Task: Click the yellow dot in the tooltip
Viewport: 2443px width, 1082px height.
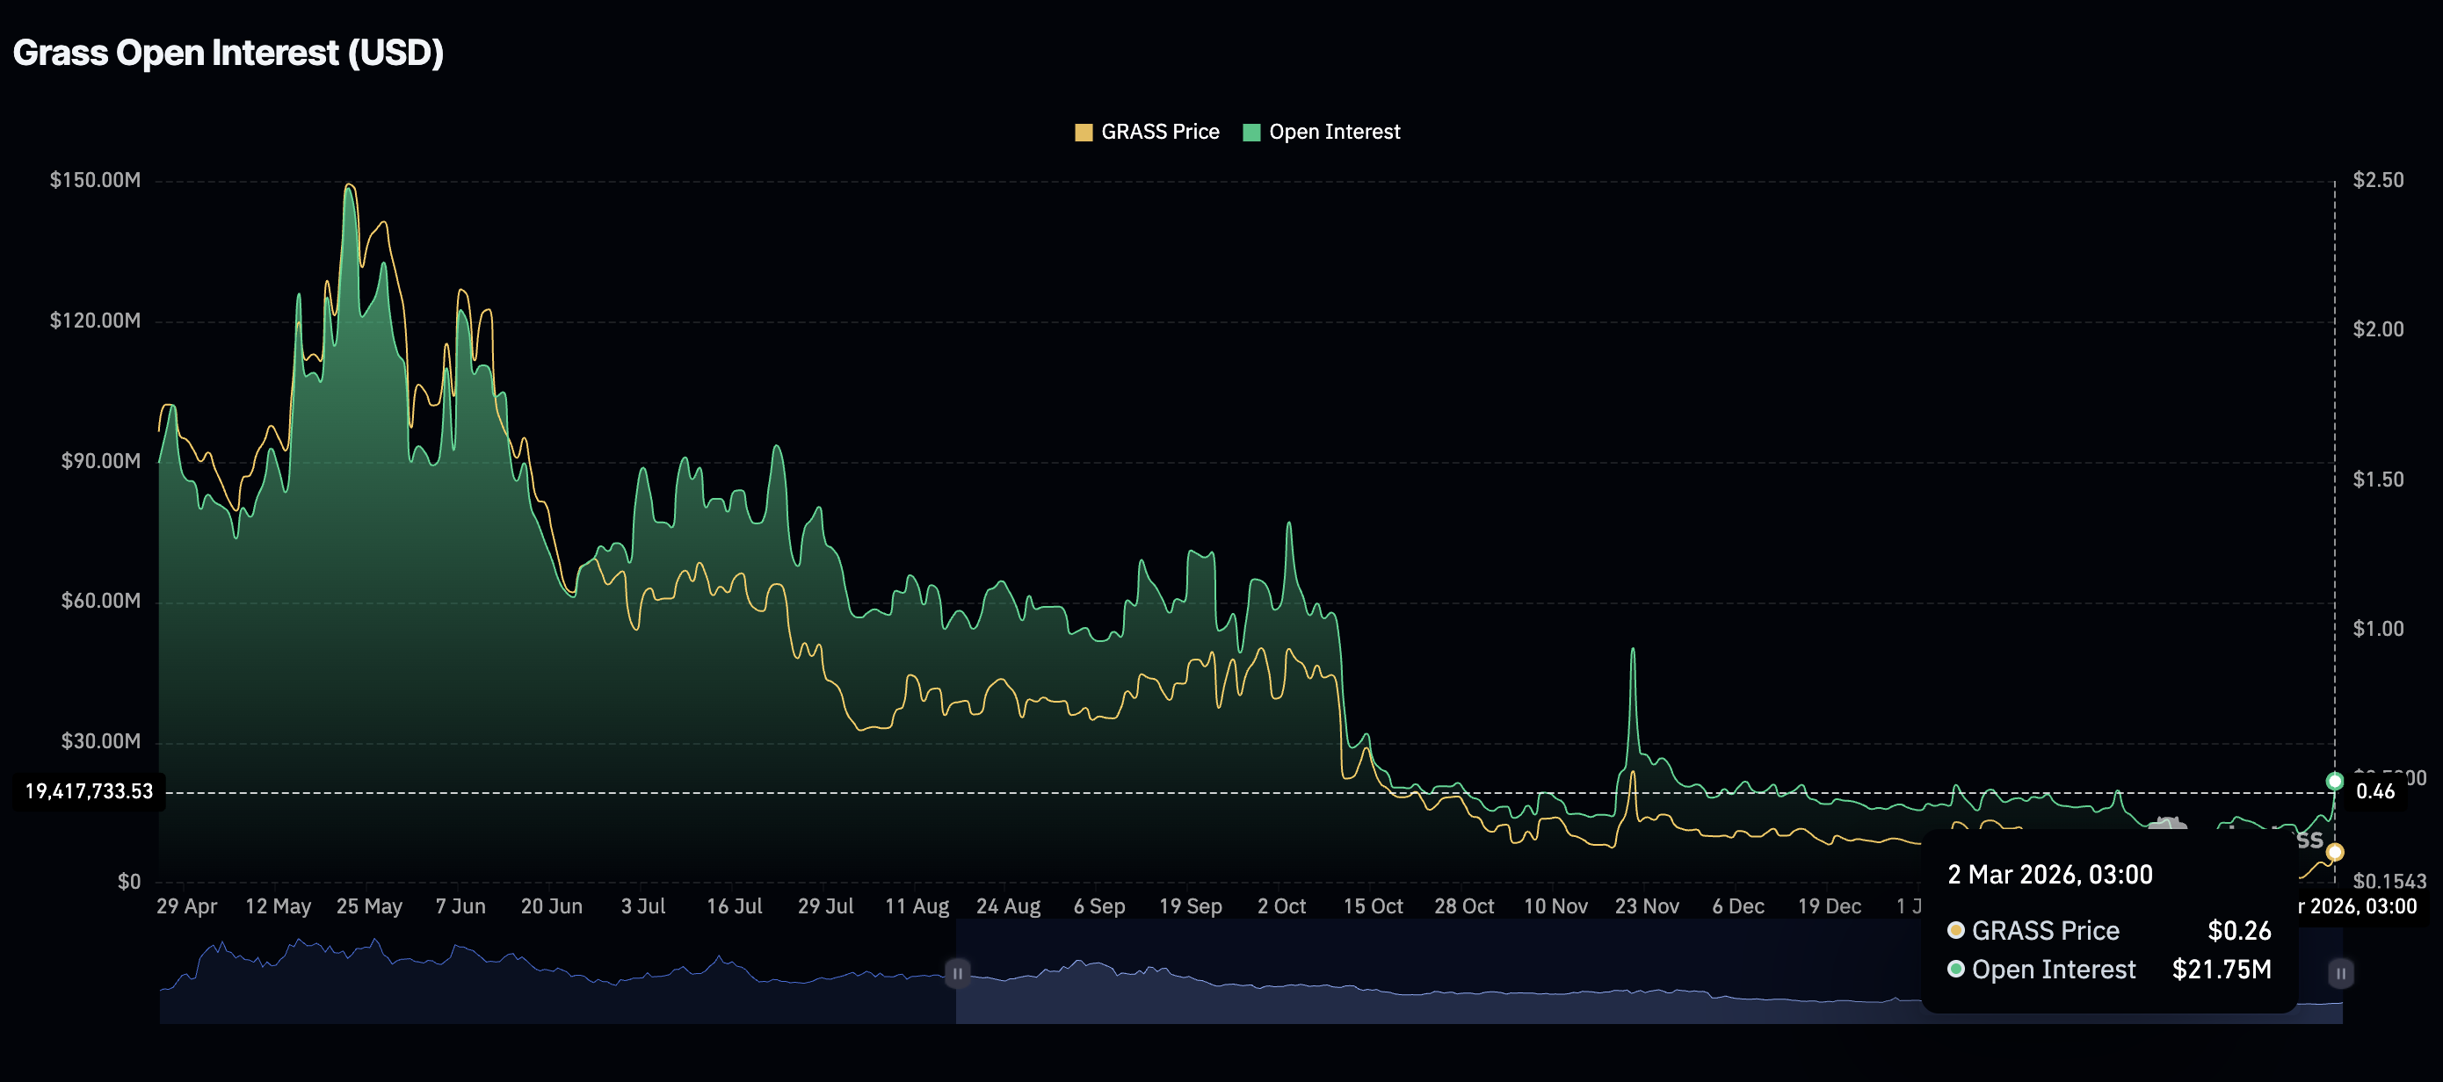Action: [x=1954, y=930]
